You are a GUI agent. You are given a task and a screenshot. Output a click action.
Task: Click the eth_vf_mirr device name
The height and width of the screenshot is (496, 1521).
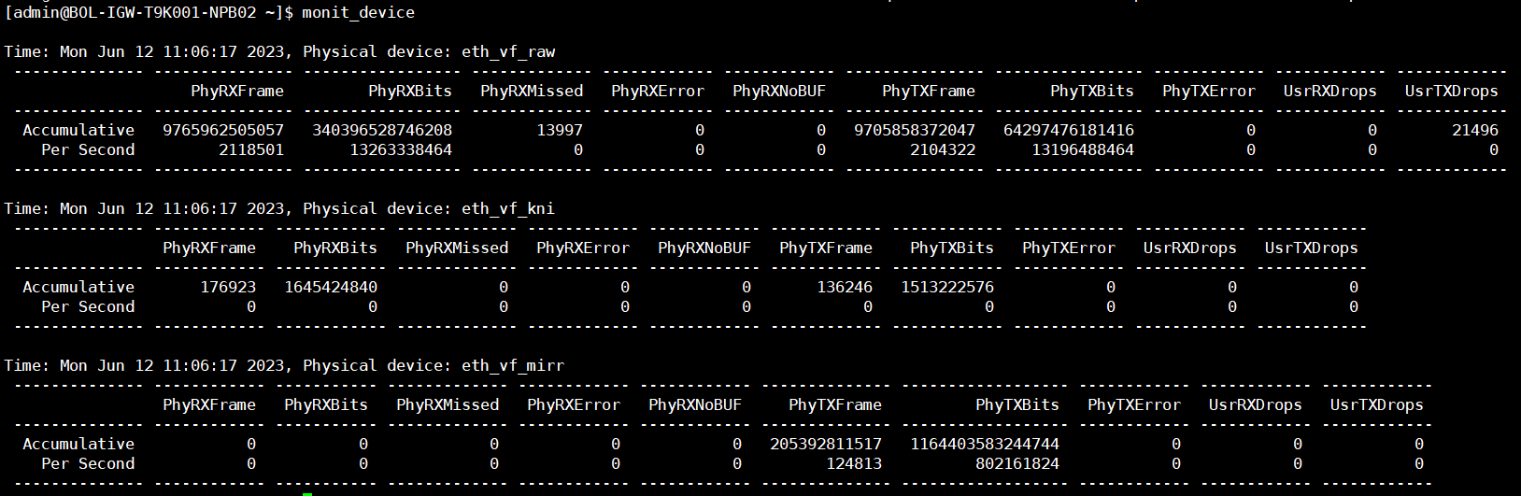(x=513, y=365)
